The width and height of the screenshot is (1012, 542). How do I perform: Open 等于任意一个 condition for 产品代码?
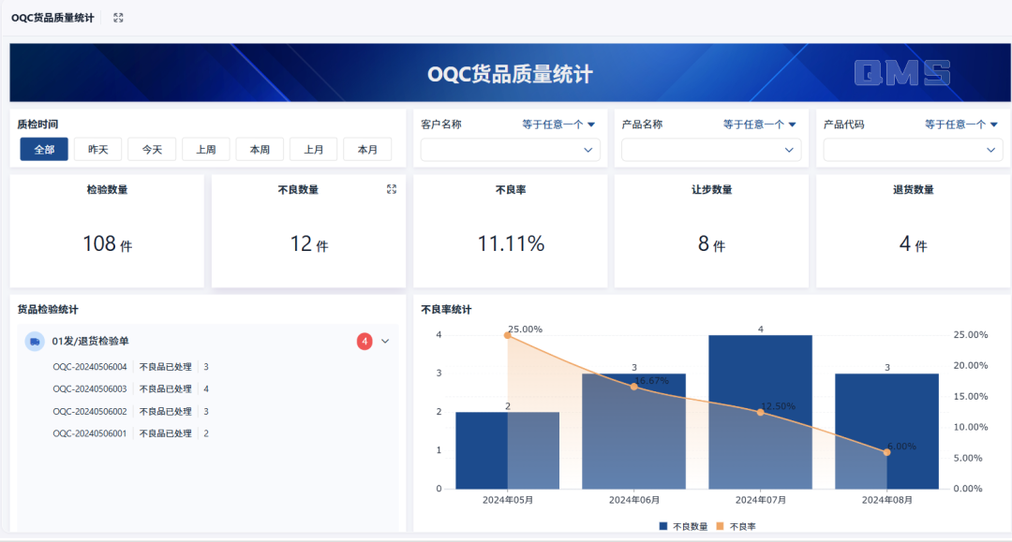coord(961,125)
